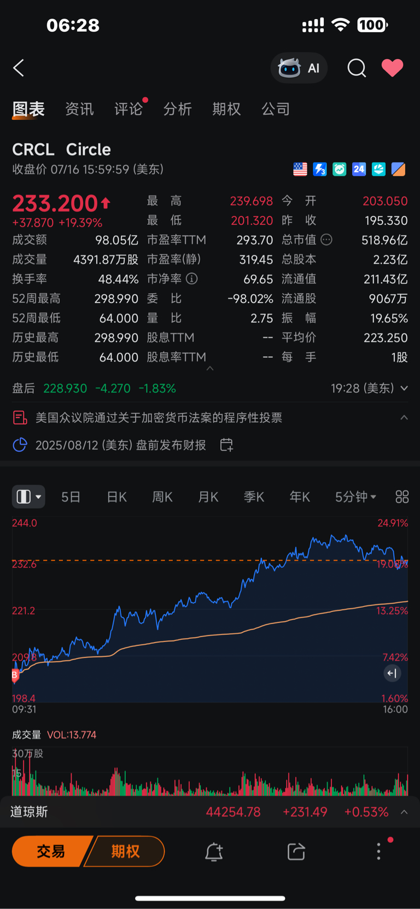
Task: Tap the green clock trading-hours icon
Action: [x=340, y=170]
